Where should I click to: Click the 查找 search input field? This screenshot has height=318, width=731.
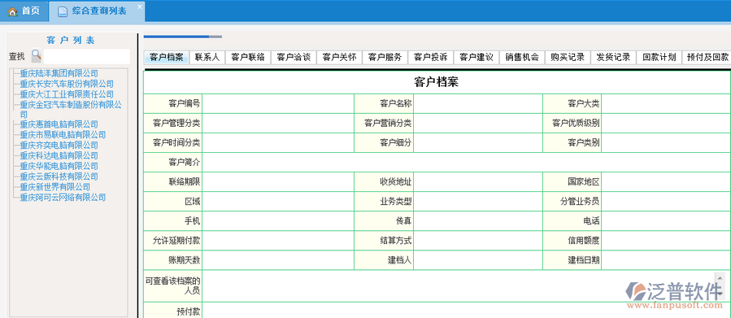coord(87,56)
